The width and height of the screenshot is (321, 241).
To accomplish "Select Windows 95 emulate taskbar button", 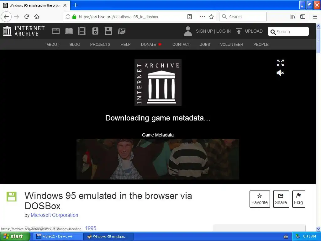I will point(108,237).
